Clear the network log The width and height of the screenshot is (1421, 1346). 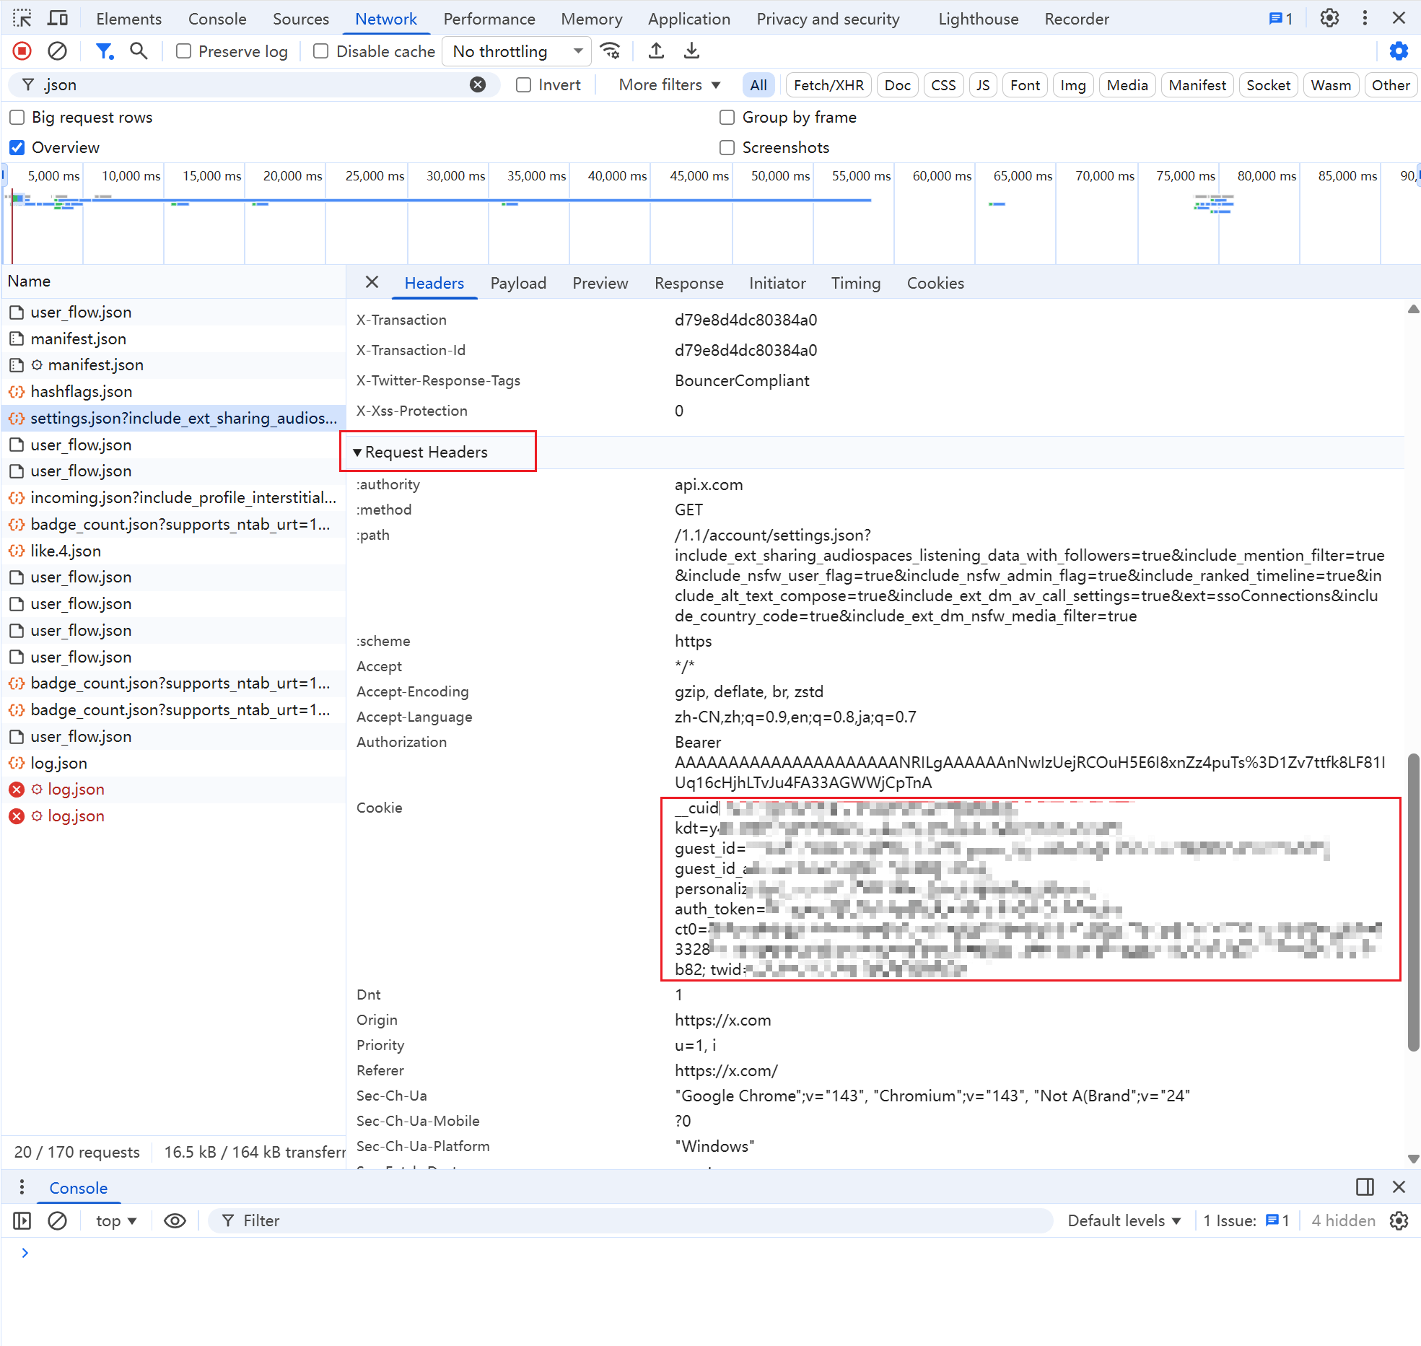click(57, 51)
